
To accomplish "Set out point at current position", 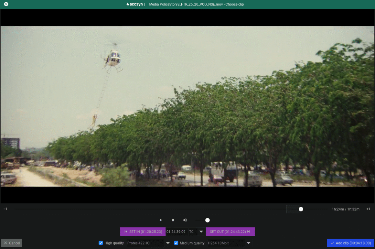I will coord(230,232).
